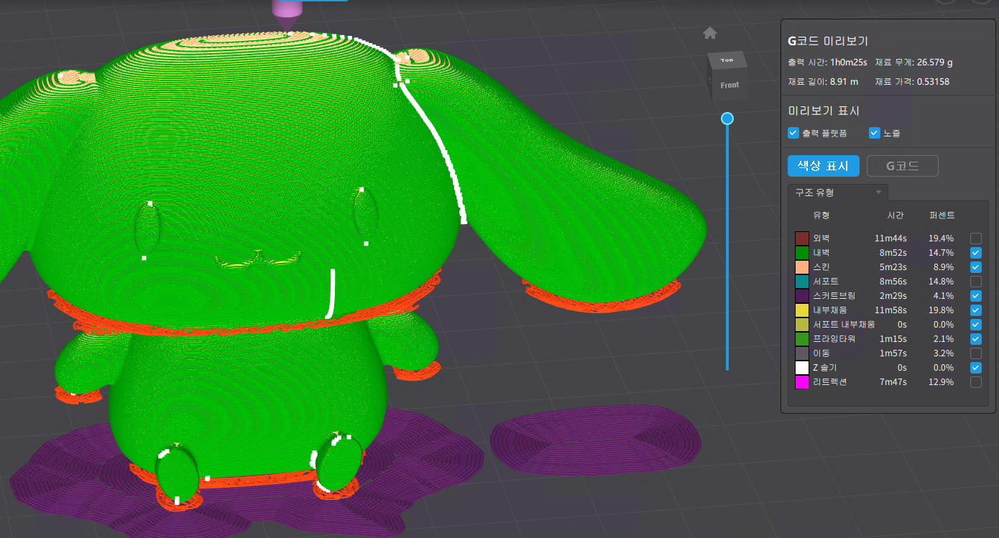Enable the 이동 visibility checkbox

tap(976, 353)
